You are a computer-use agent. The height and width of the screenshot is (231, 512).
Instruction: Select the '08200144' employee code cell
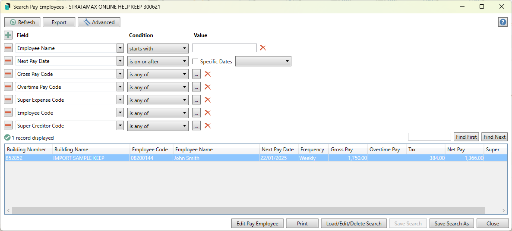coord(152,158)
